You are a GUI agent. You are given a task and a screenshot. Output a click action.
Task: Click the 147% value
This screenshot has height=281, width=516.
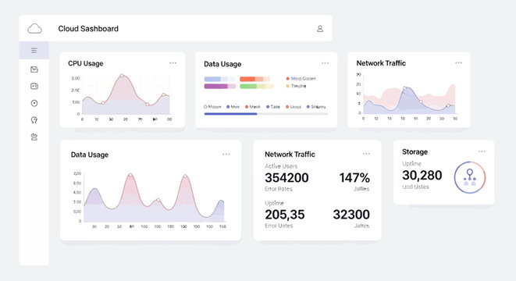pos(354,178)
